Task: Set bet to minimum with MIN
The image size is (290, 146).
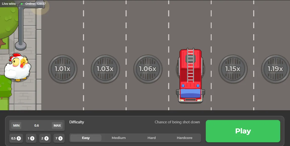Action: 16,126
